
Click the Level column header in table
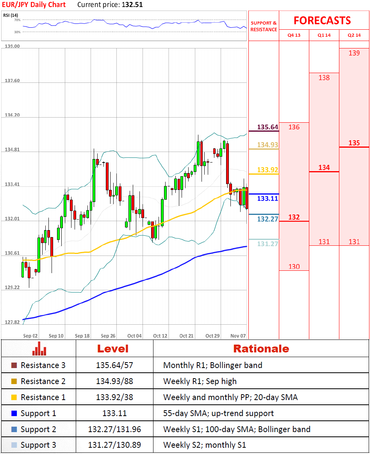click(x=113, y=349)
